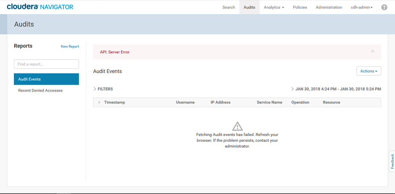Sort by Timestamp column header
The height and width of the screenshot is (194, 395).
point(115,102)
